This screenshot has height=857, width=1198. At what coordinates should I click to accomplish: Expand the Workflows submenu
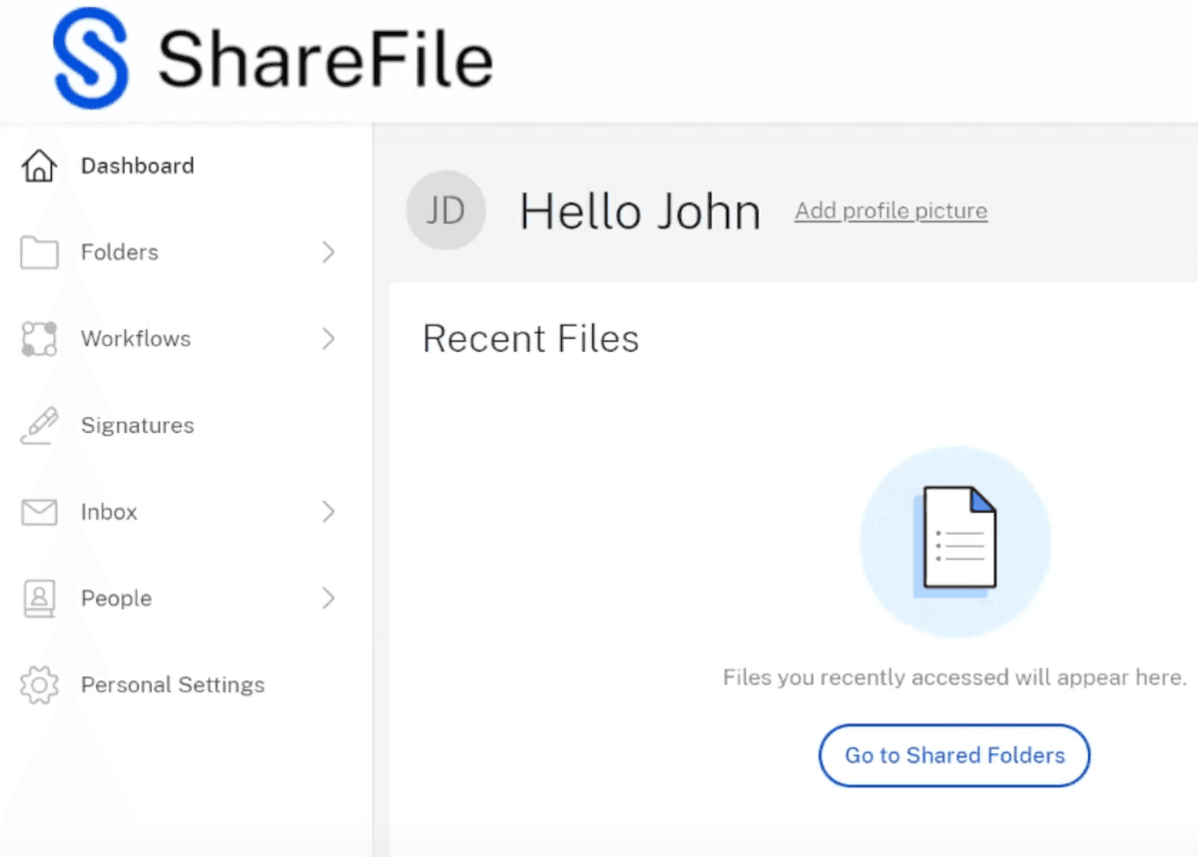point(329,339)
